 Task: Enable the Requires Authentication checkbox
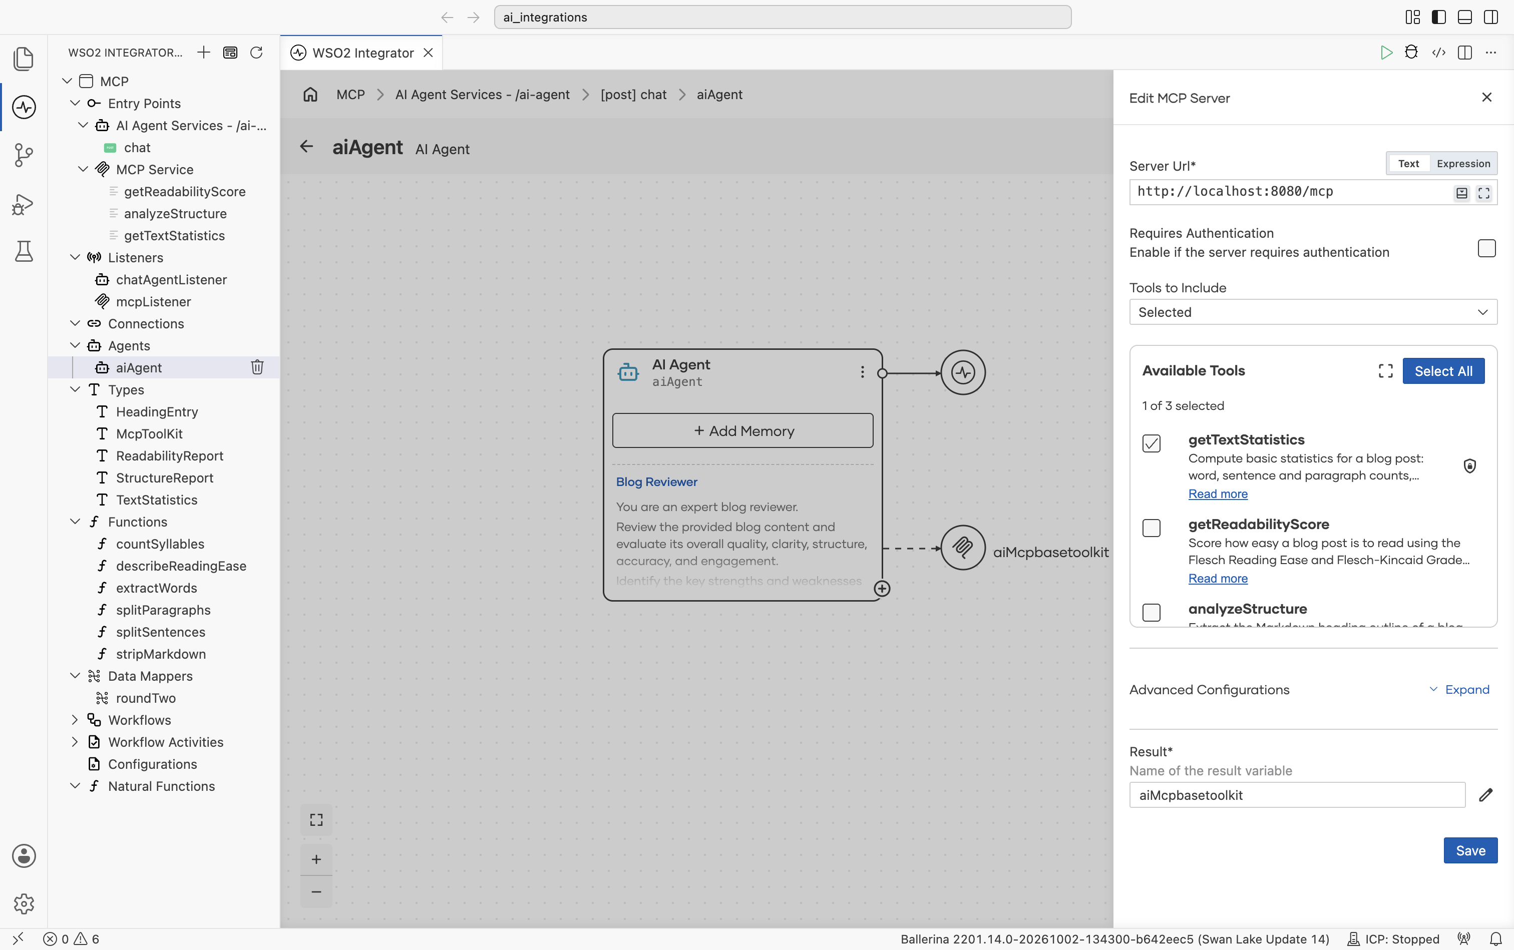point(1486,249)
